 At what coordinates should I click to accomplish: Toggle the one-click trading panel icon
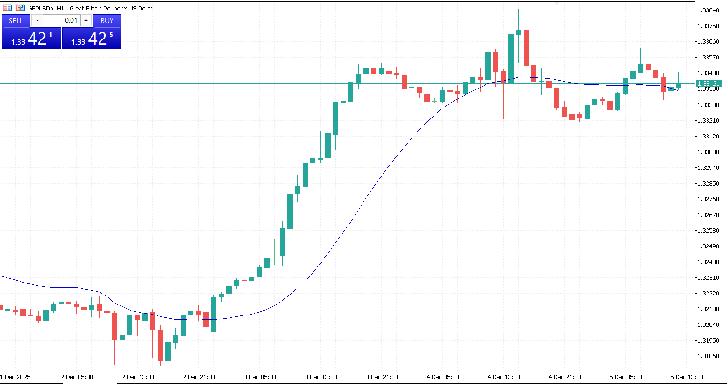(x=8, y=8)
